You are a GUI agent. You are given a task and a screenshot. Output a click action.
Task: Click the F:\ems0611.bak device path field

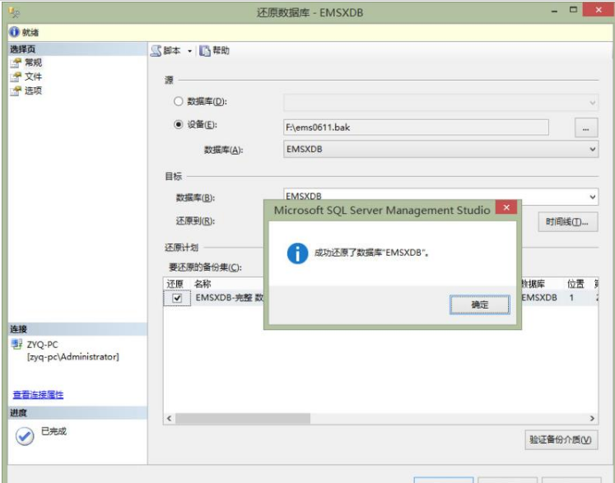point(416,128)
